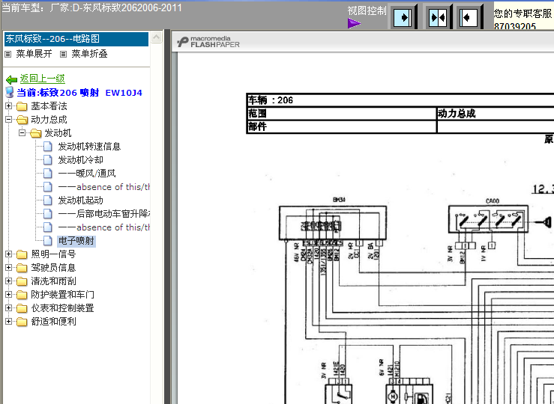Click page icon beside 发动机转速信息
Viewport: 554px width, 404px height.
pos(48,147)
